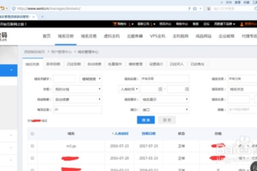Open the end date calendar picker
The width and height of the screenshot is (257, 171).
tap(187, 89)
